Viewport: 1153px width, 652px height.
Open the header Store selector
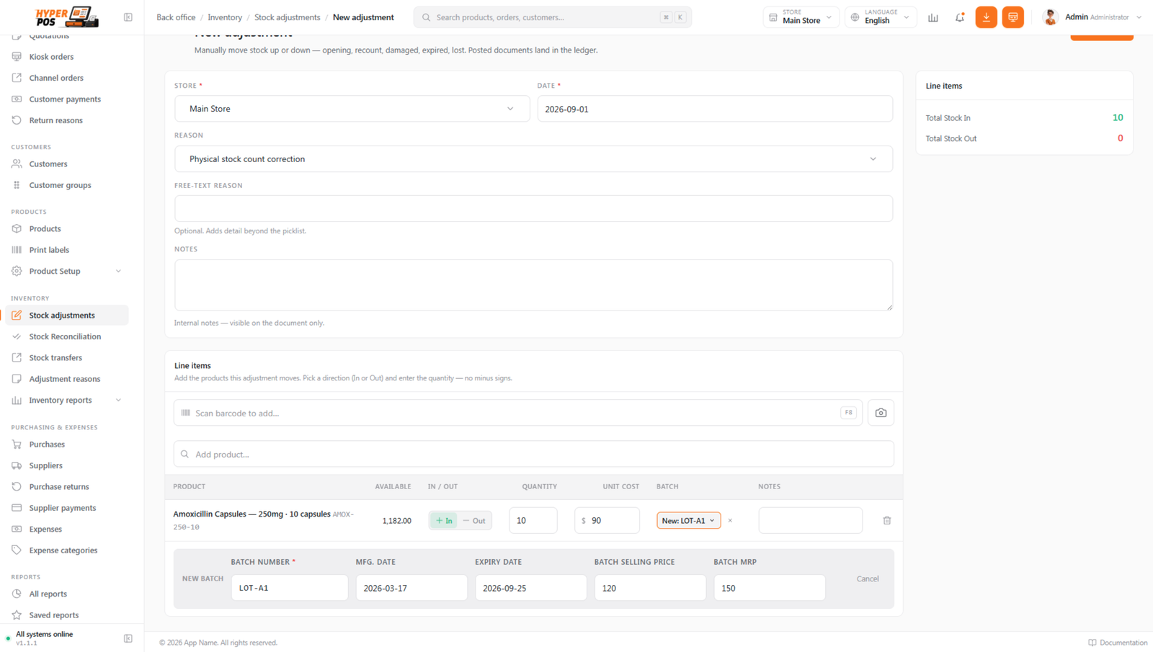point(801,17)
